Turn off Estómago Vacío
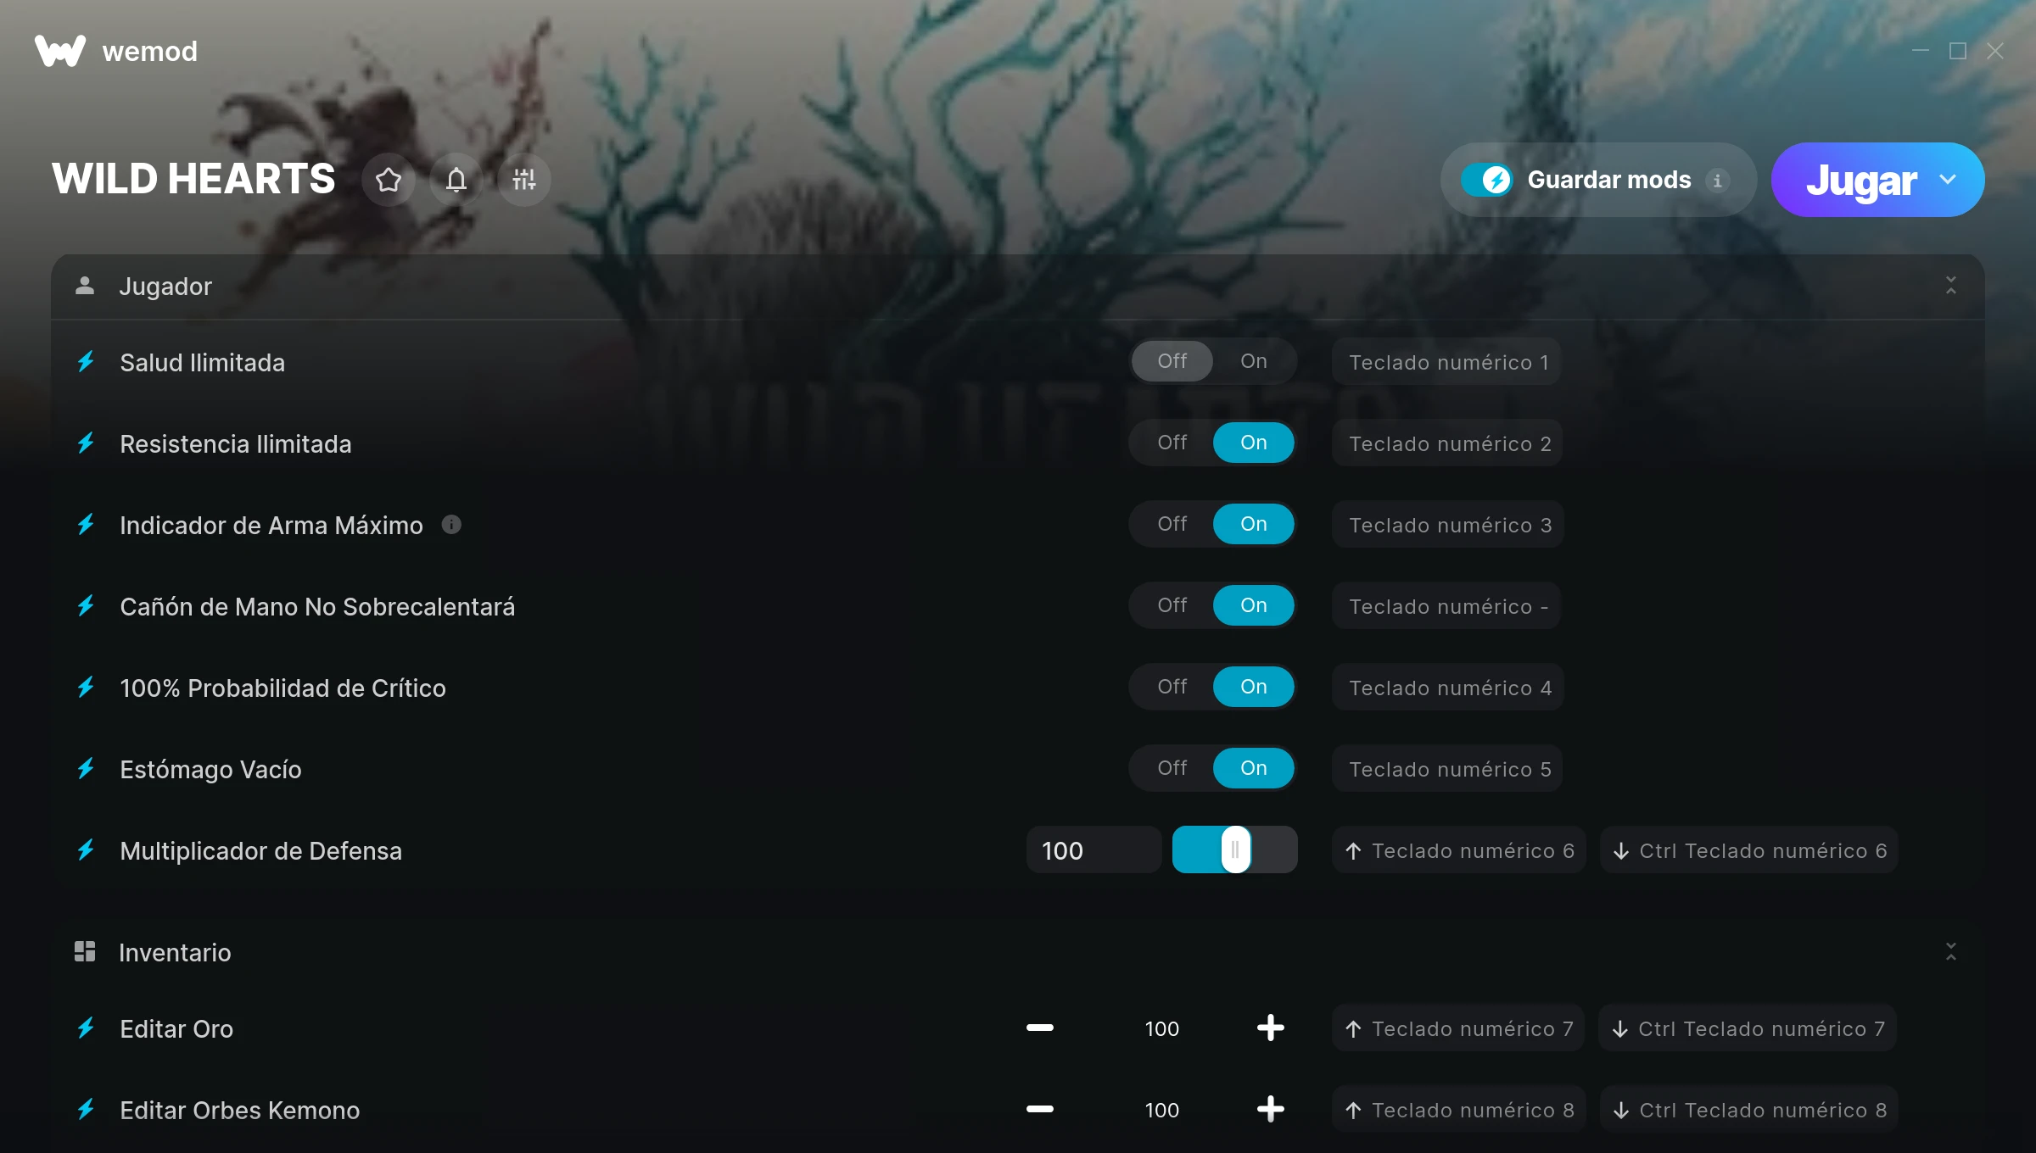2036x1153 pixels. click(x=1172, y=768)
